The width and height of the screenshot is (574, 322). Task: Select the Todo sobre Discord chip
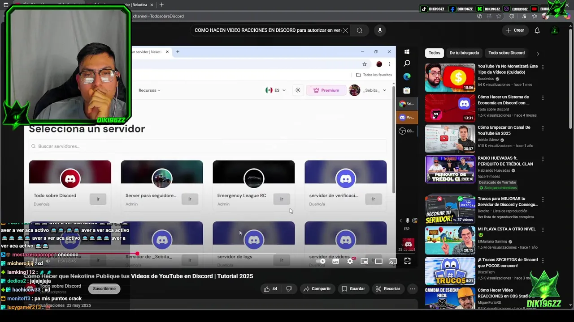pyautogui.click(x=506, y=53)
